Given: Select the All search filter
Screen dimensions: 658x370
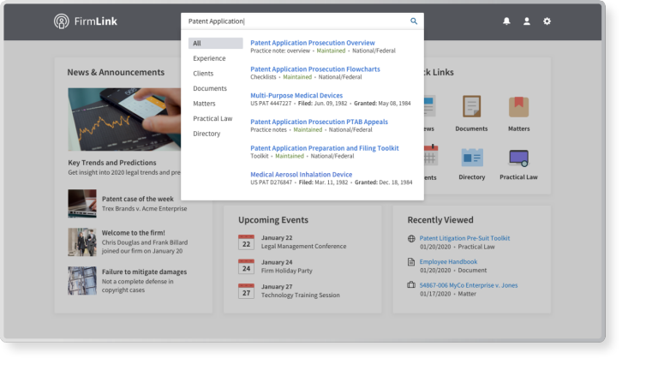Looking at the screenshot, I should pyautogui.click(x=215, y=44).
